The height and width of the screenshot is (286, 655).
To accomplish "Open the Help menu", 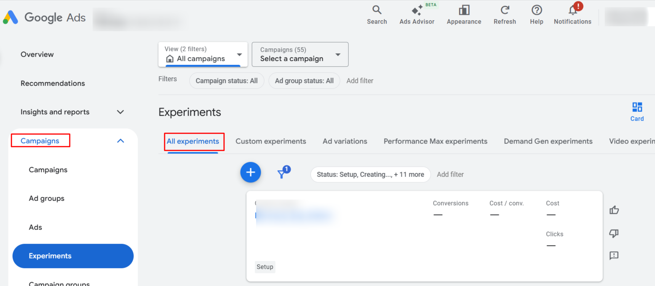I will tap(536, 15).
